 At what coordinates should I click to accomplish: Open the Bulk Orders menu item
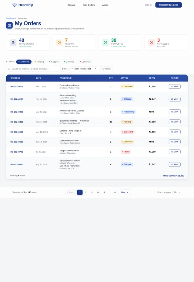89,5
